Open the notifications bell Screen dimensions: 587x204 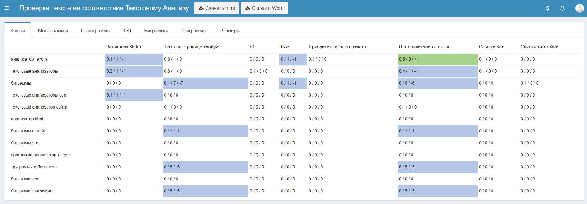[x=562, y=8]
